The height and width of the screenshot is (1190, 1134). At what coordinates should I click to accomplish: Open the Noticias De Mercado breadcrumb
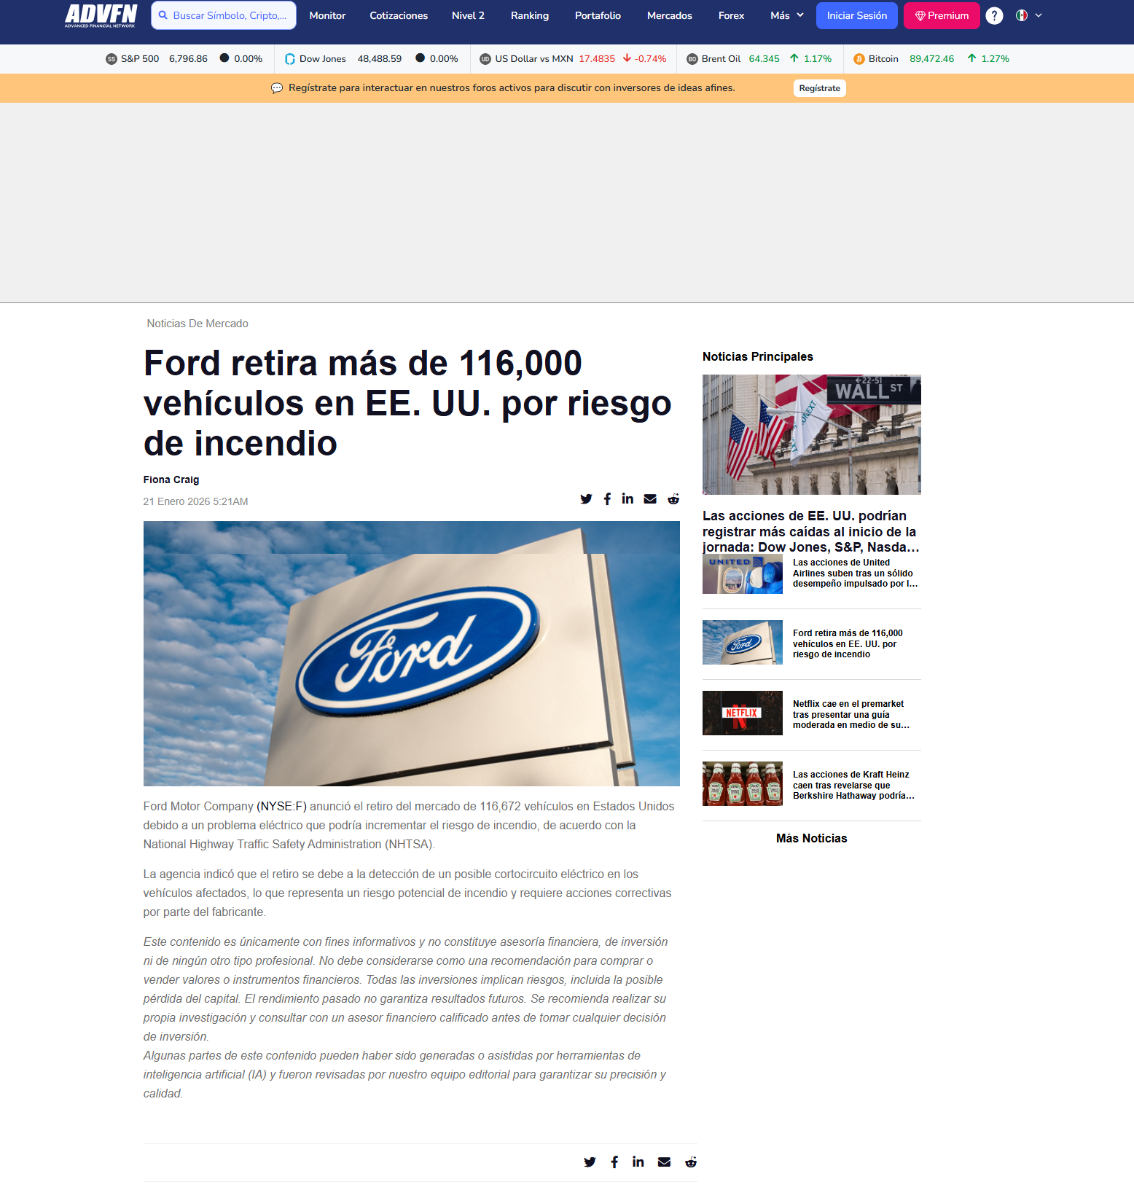198,324
